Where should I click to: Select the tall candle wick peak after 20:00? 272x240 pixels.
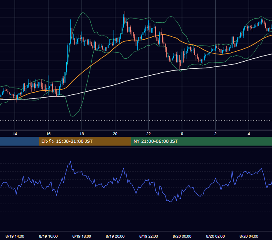(125, 12)
